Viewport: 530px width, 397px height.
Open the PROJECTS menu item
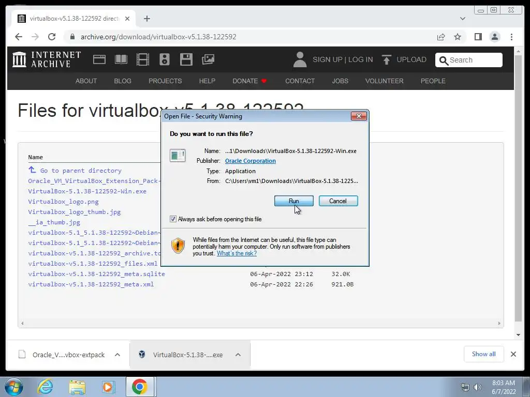(x=165, y=81)
